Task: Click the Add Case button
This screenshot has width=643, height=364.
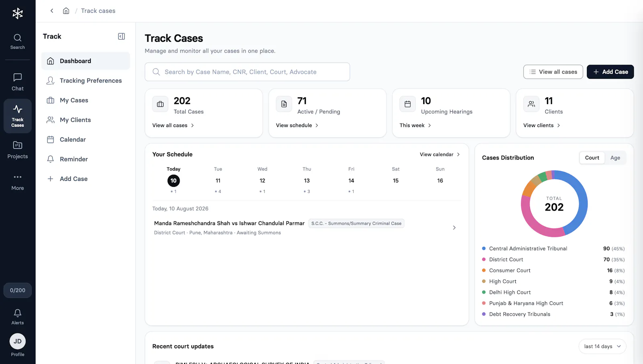Action: pos(610,72)
